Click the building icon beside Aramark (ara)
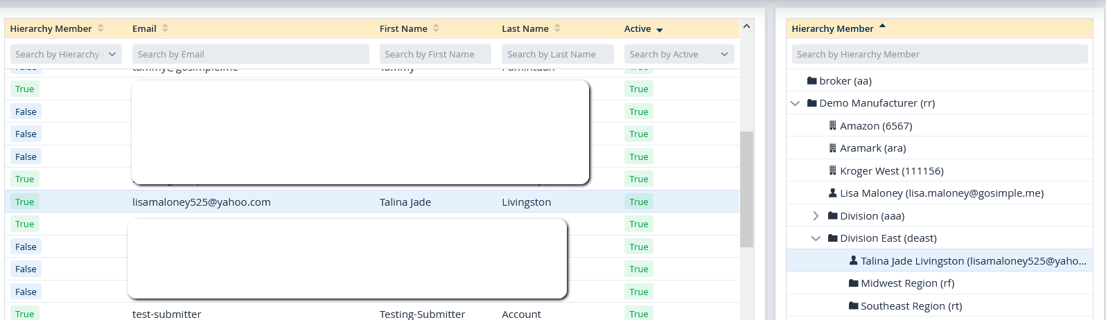 click(832, 148)
